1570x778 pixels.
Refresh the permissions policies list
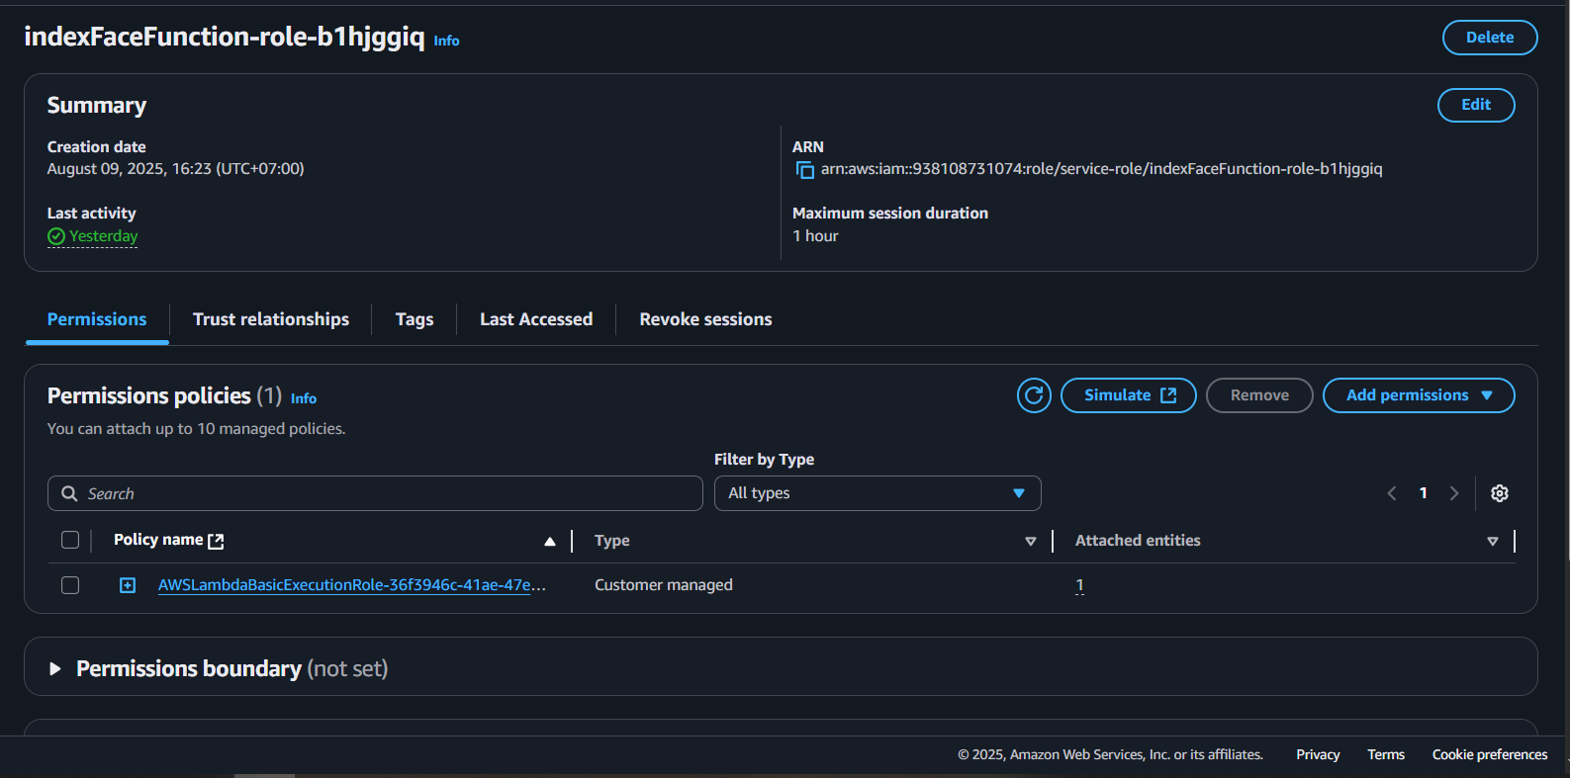point(1034,395)
